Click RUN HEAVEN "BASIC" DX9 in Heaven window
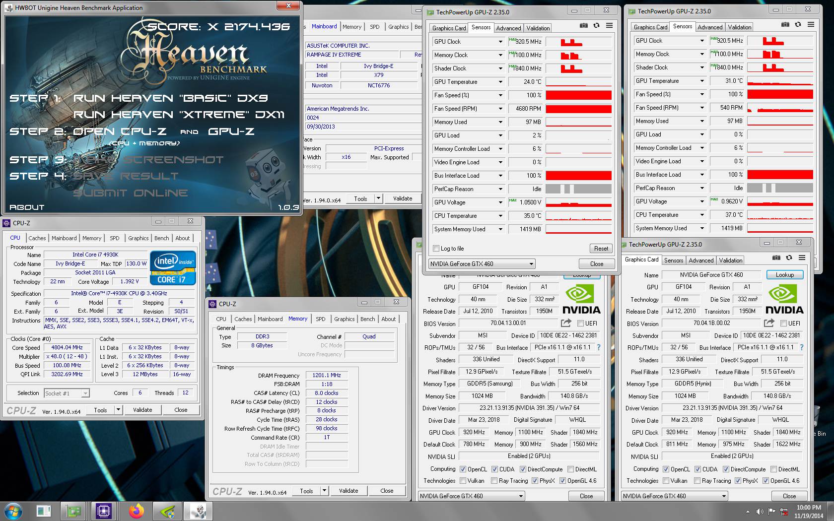Screen dimensions: 834x521 tap(170, 98)
